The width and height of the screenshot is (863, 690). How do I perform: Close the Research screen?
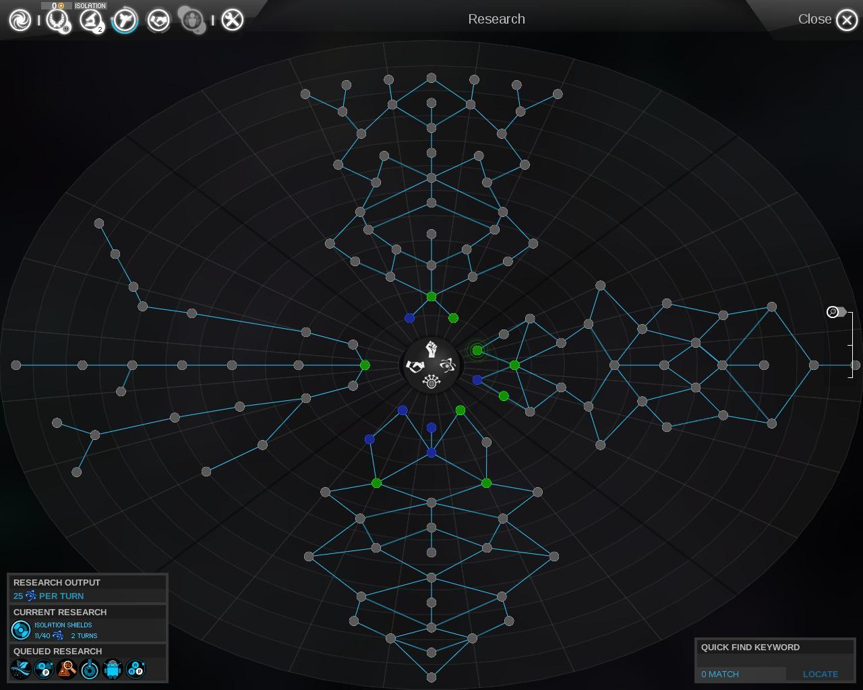click(x=847, y=20)
